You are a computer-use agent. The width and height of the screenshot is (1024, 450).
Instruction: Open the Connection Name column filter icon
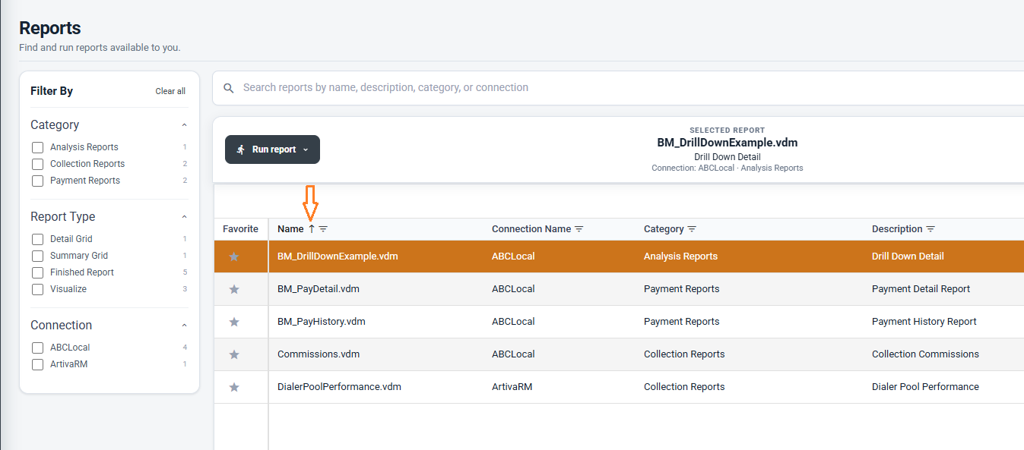tap(579, 229)
